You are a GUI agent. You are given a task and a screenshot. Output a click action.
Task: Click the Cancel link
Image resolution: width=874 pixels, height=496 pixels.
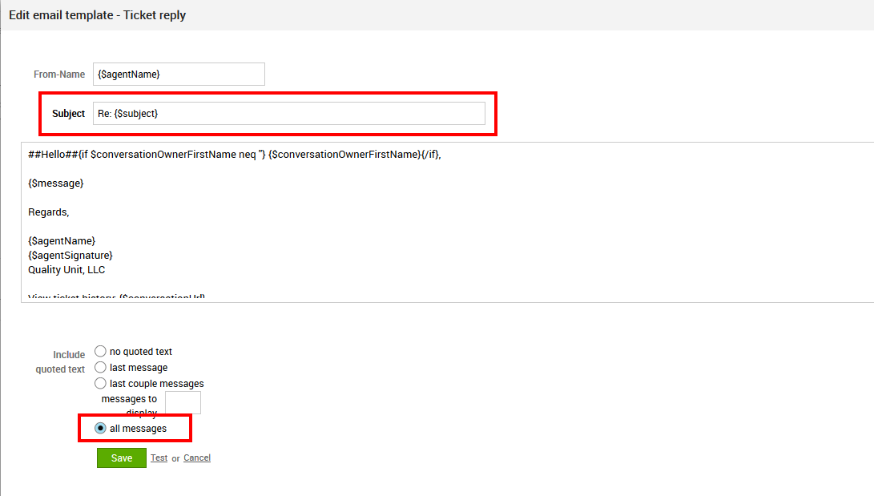197,458
